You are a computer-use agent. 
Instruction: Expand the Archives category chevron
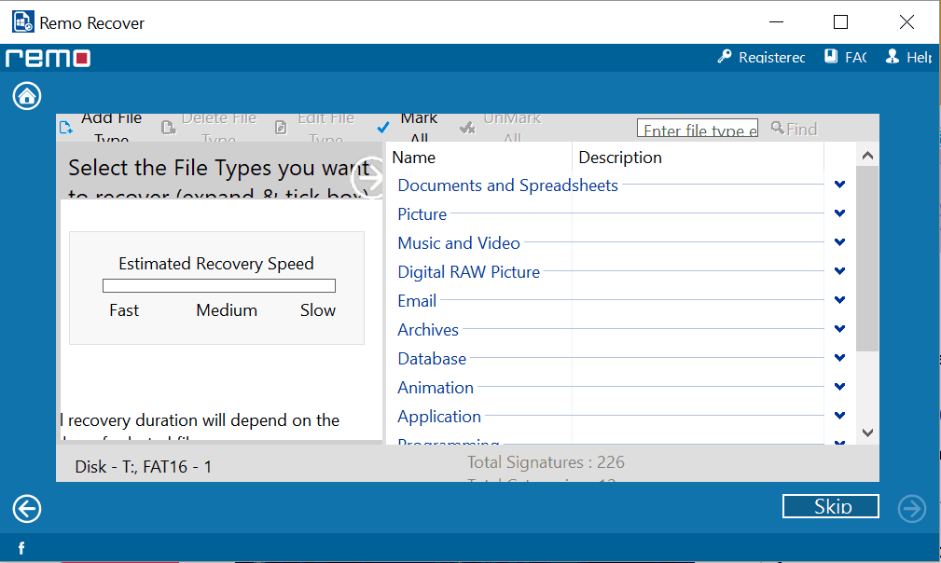pyautogui.click(x=839, y=328)
